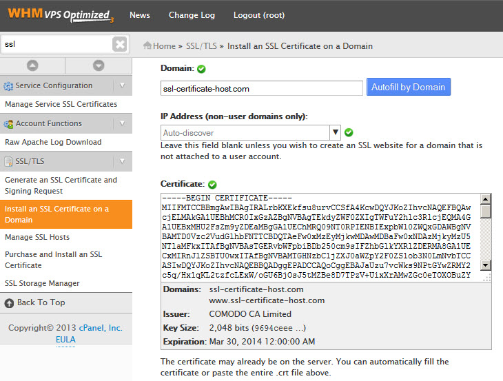This screenshot has height=381, width=503.
Task: Open the SSL Storage Manager link
Action: tap(42, 283)
